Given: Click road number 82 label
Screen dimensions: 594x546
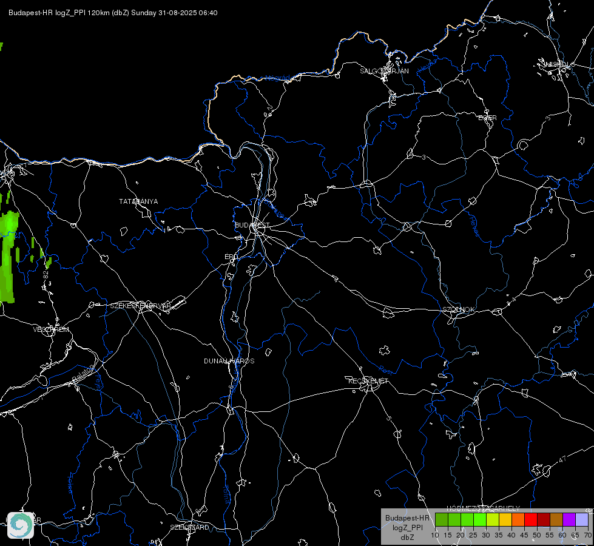Looking at the screenshot, I should (46, 275).
